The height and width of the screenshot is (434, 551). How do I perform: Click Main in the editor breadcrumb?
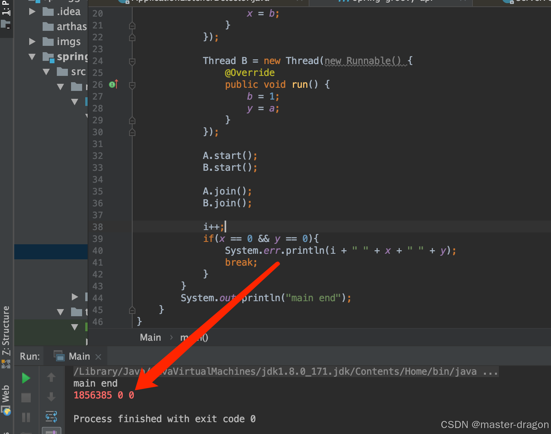(x=150, y=338)
